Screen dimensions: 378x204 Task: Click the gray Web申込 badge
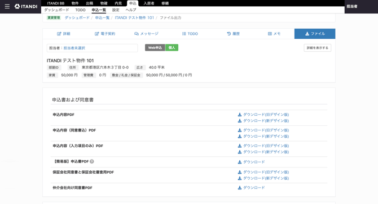pos(155,48)
